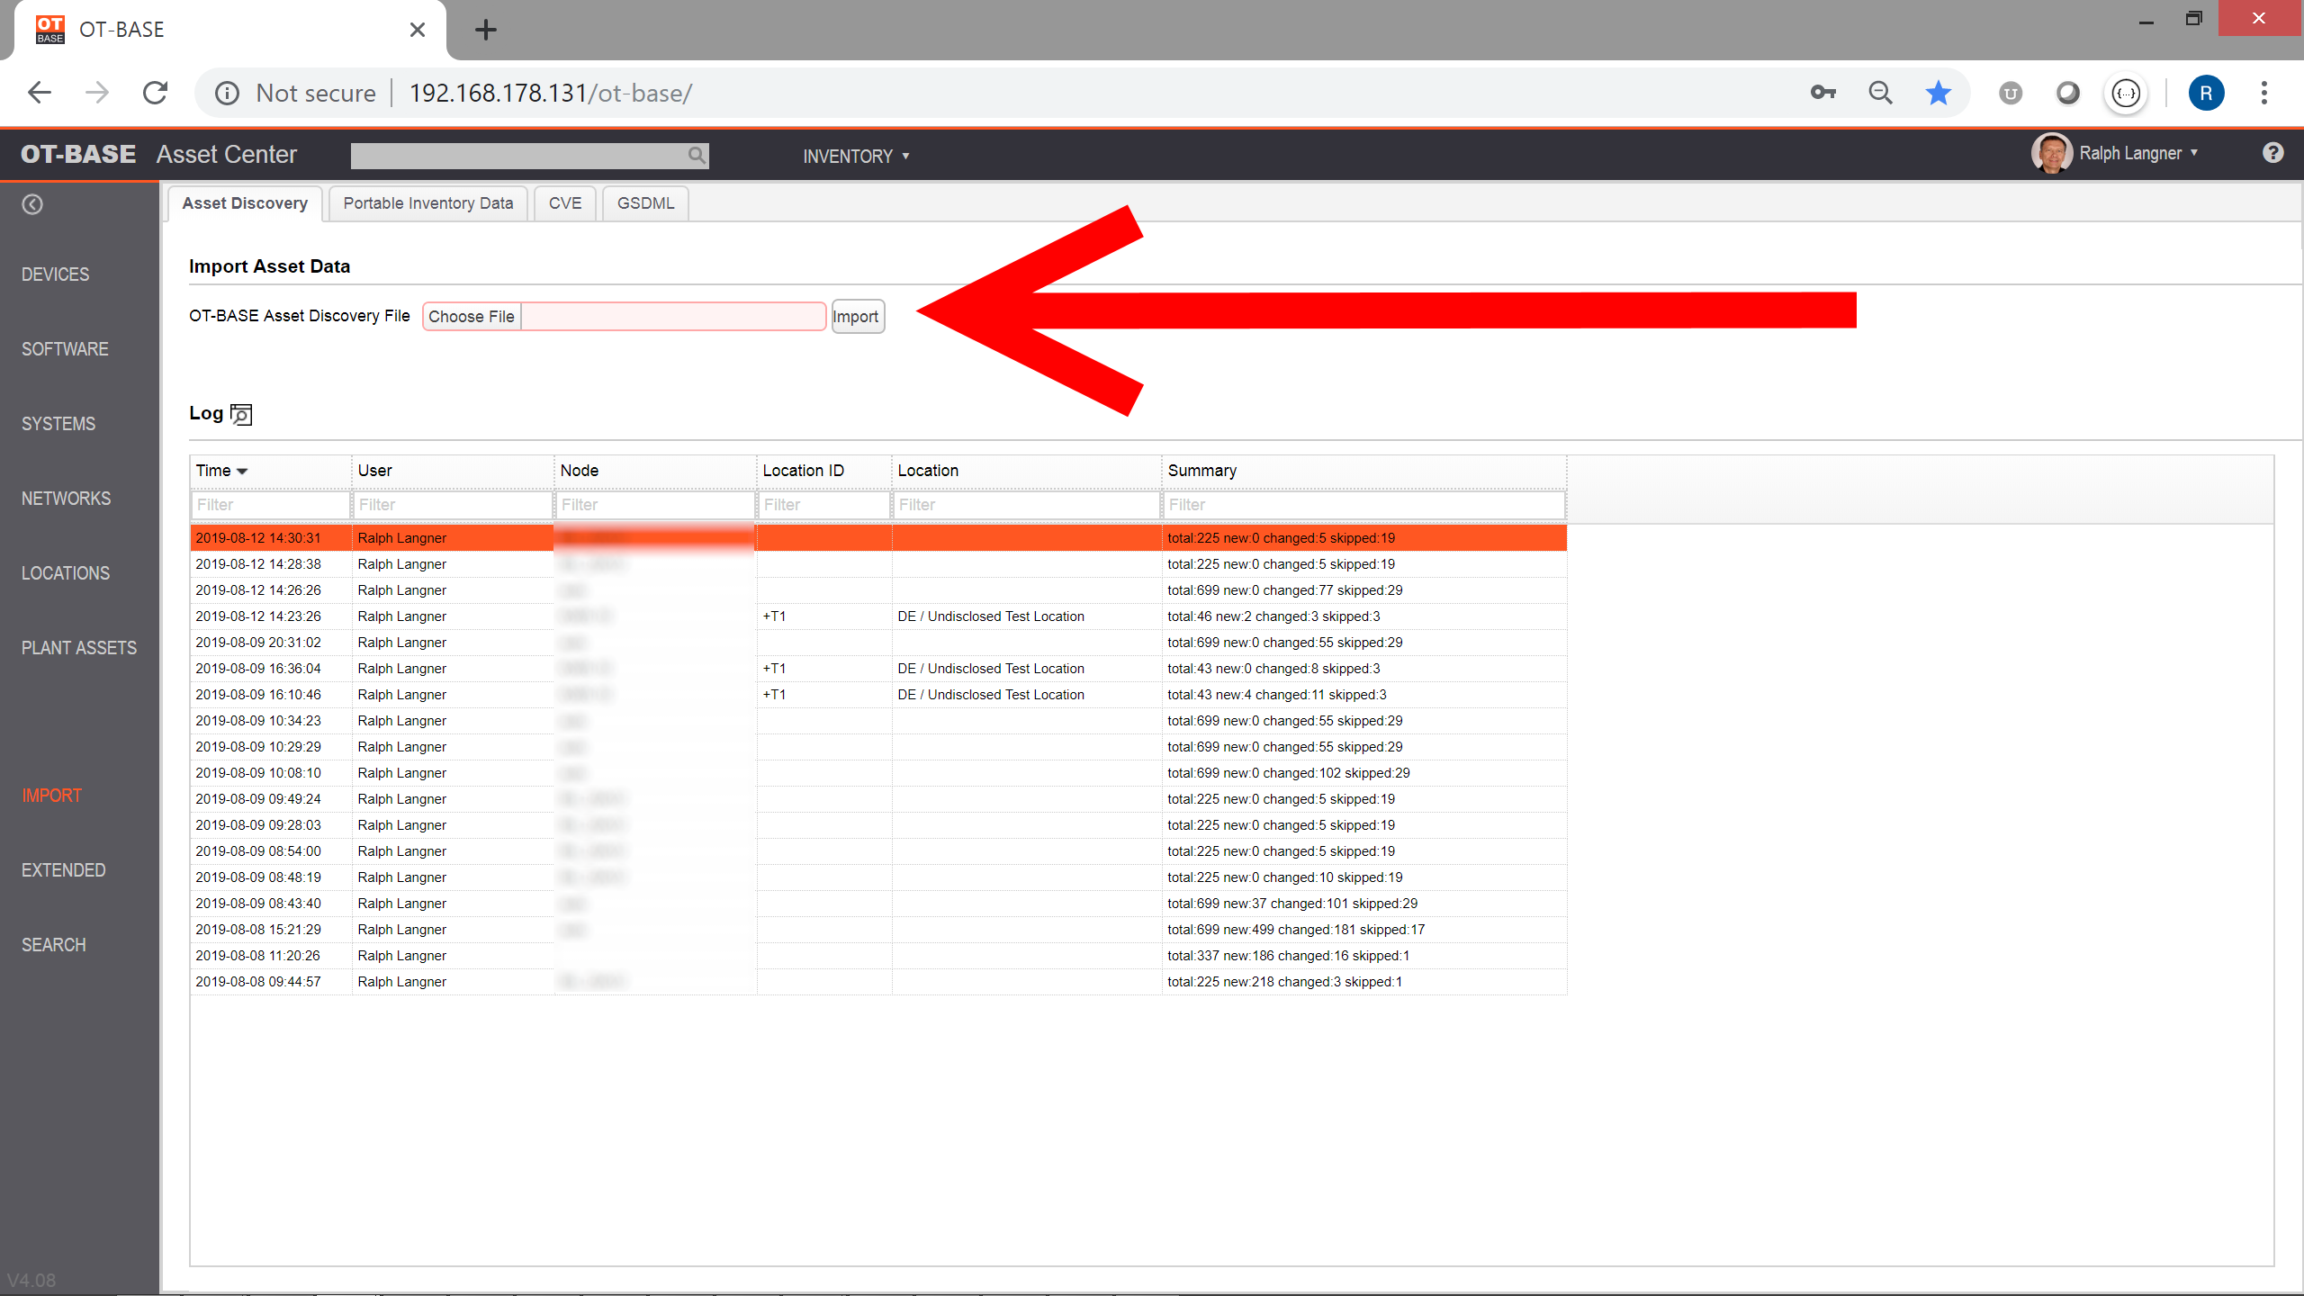Open the GSDML tab
The width and height of the screenshot is (2304, 1296).
click(645, 203)
